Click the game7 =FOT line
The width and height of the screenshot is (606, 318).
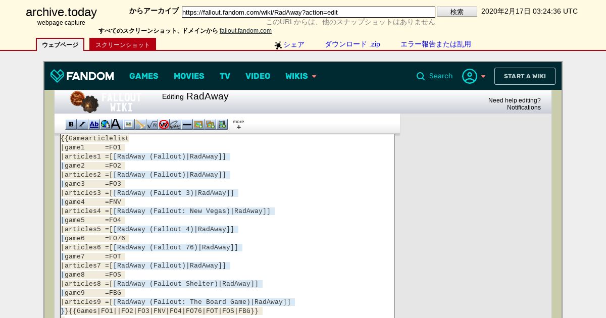click(x=93, y=256)
